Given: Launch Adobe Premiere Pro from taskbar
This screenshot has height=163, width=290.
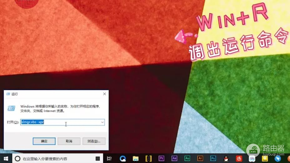Looking at the screenshot, I should click(161, 158).
